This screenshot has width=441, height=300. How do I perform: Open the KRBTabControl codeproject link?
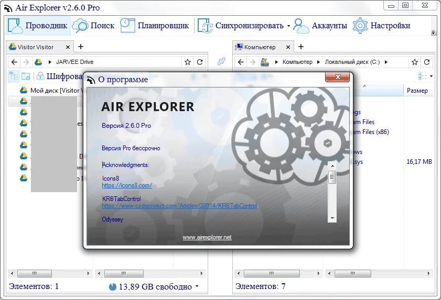tap(179, 206)
